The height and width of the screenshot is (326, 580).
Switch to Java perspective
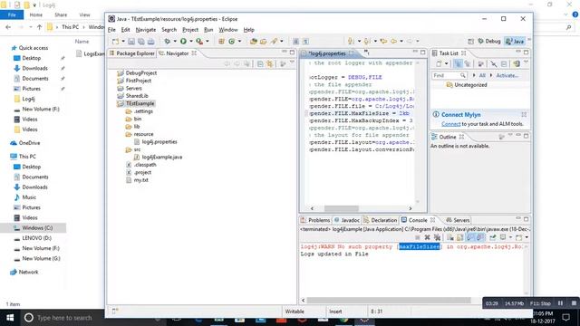[515, 42]
